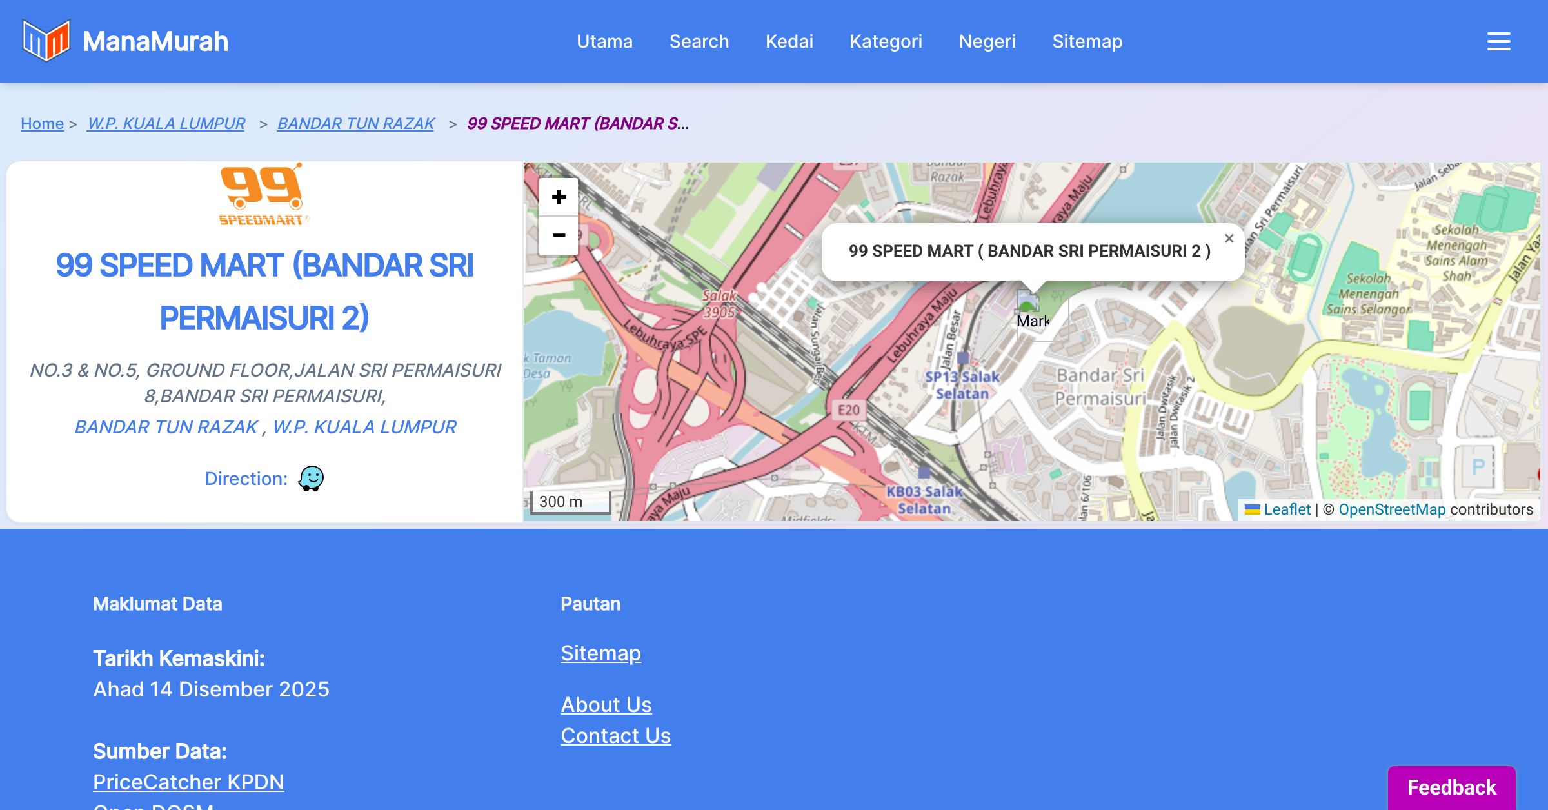Navigate to W.P. KUALA LUMPUR breadcrumb

pyautogui.click(x=166, y=123)
